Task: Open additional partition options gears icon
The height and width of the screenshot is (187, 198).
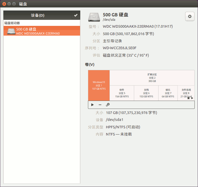Action: [108, 105]
